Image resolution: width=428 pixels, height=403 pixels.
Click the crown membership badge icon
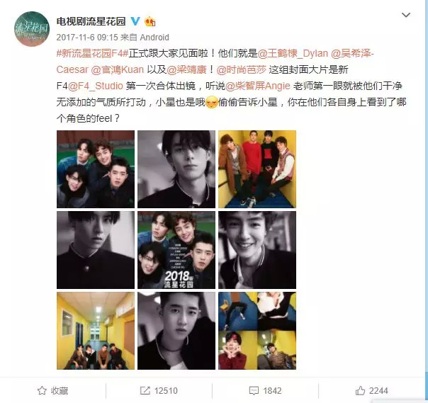click(150, 21)
